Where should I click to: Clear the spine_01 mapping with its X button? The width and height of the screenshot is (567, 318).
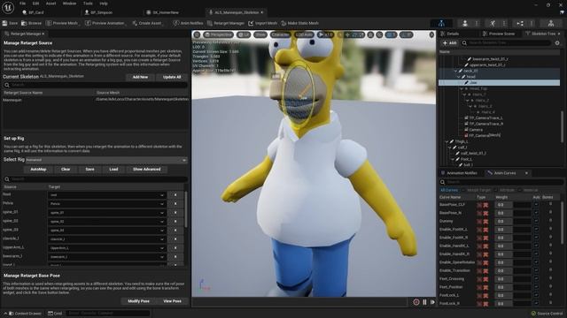(x=175, y=213)
